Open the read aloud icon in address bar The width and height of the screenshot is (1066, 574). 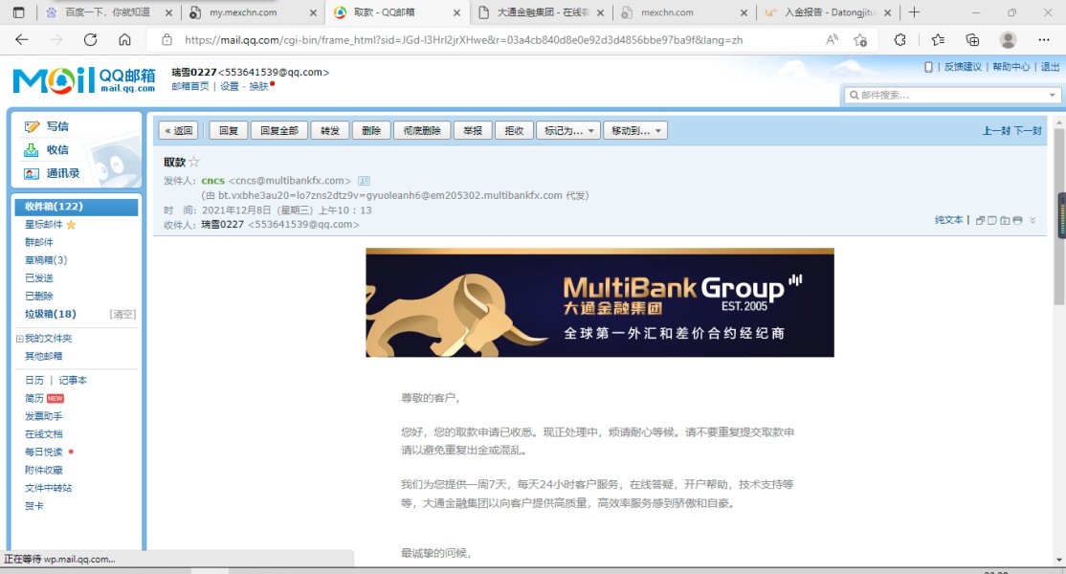click(832, 40)
